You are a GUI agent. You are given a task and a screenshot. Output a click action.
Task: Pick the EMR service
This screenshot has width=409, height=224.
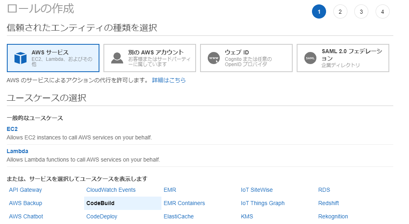coord(170,190)
